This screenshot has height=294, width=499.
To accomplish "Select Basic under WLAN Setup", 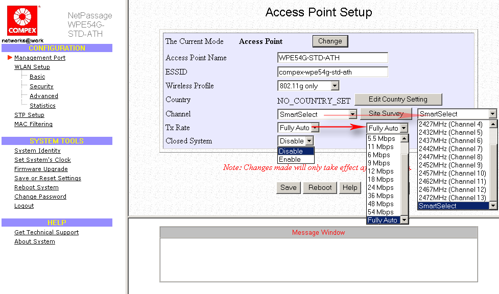I will pos(37,77).
